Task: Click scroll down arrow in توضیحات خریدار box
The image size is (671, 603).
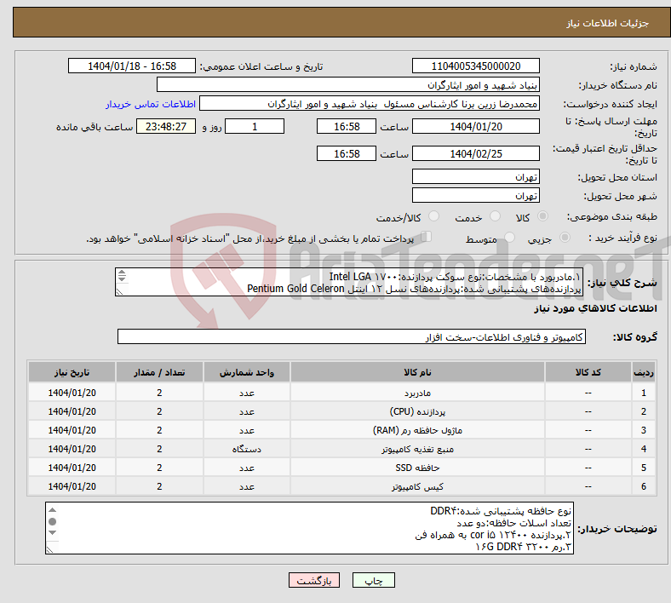Action: pyautogui.click(x=52, y=532)
